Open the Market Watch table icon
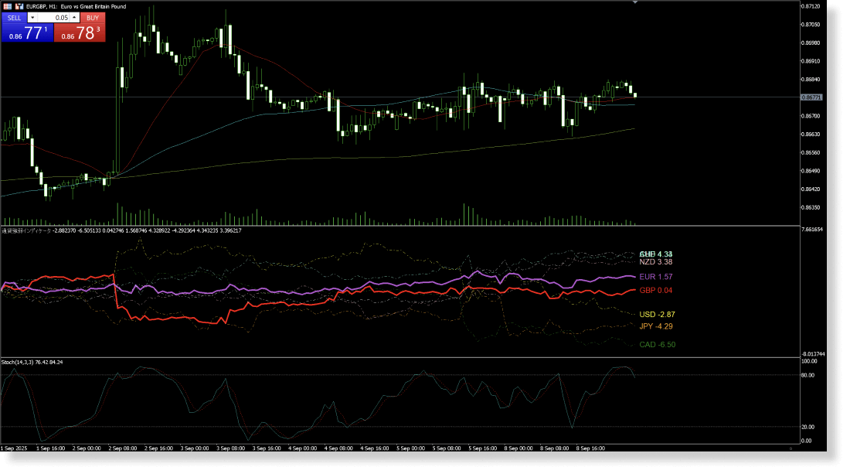 pos(6,6)
